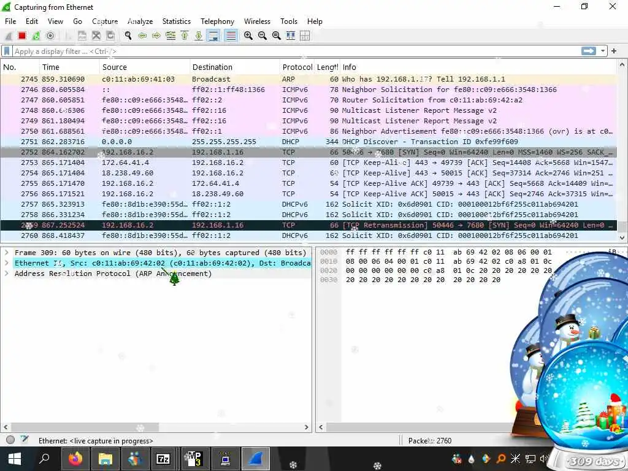Open the Edit menu
The height and width of the screenshot is (471, 628).
[32, 21]
